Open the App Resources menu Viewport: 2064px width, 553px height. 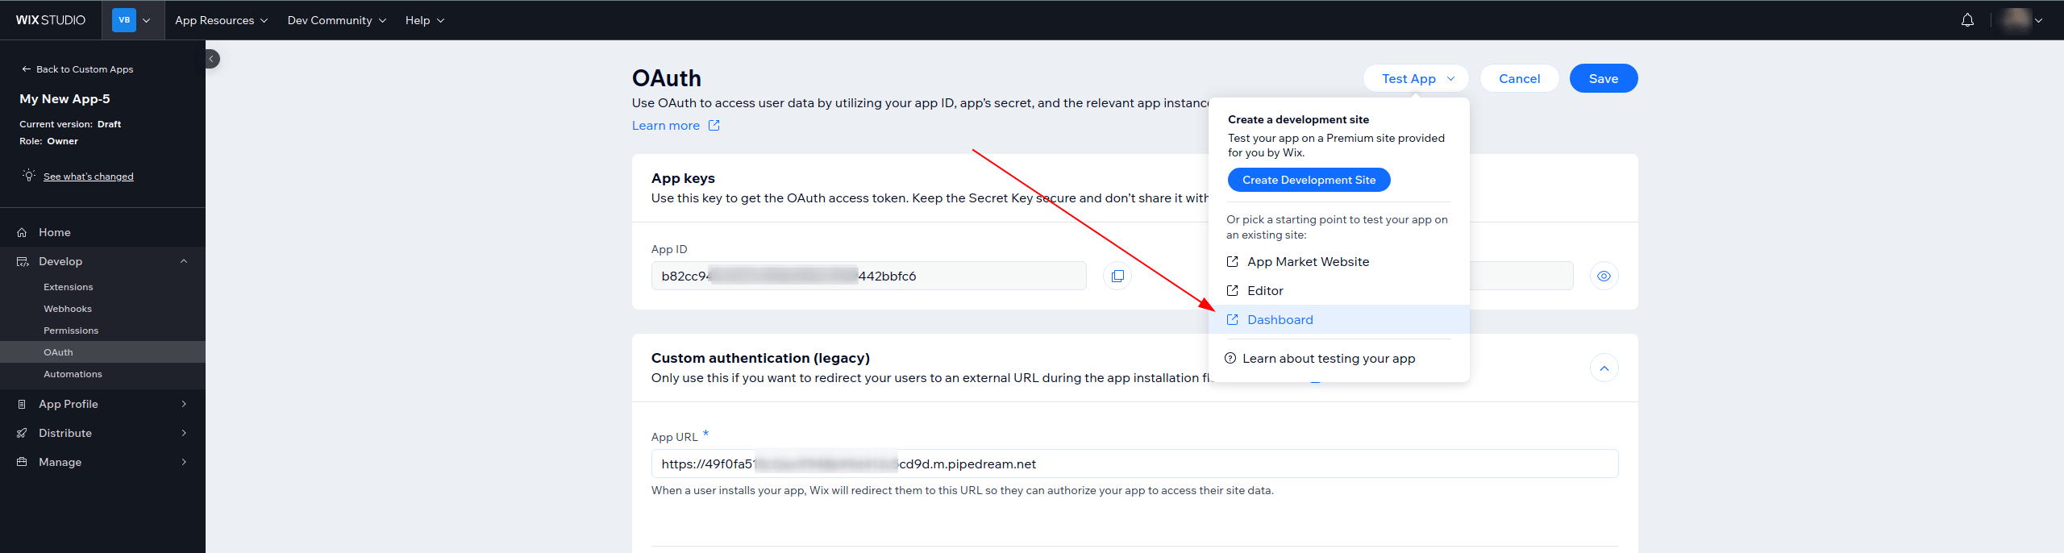221,20
